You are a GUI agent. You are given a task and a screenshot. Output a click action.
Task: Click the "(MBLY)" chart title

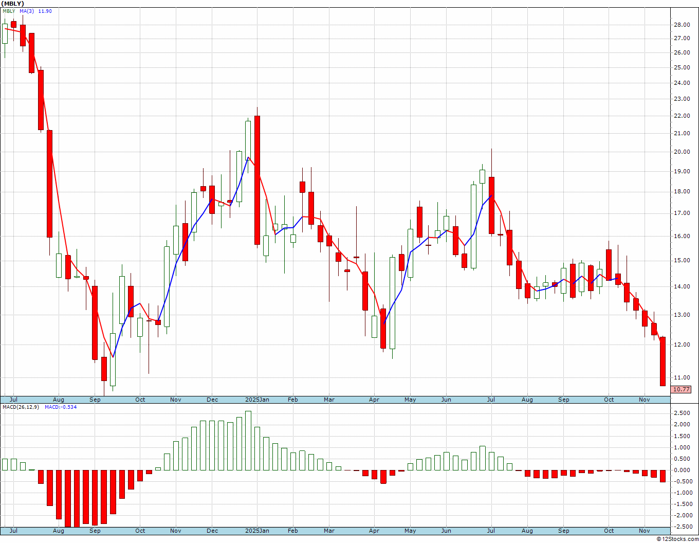(x=13, y=4)
